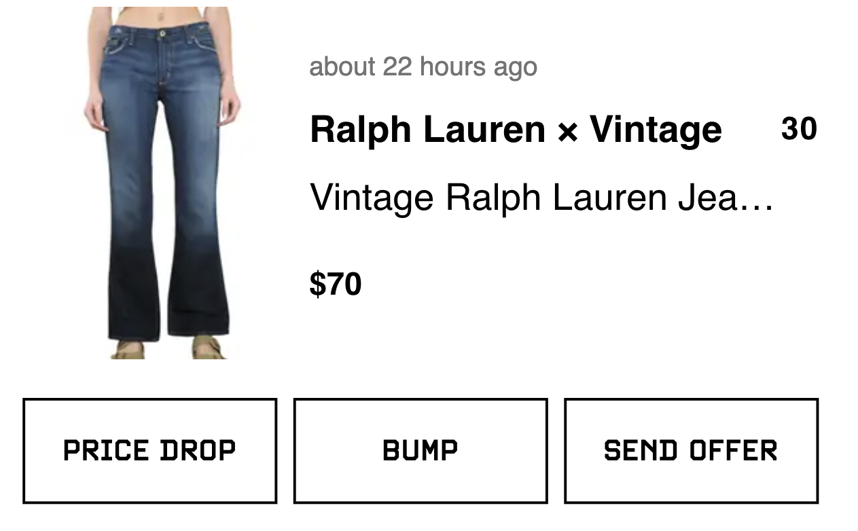The image size is (858, 531).
Task: Select Ralph Lauren in the bold heading
Action: click(x=427, y=130)
